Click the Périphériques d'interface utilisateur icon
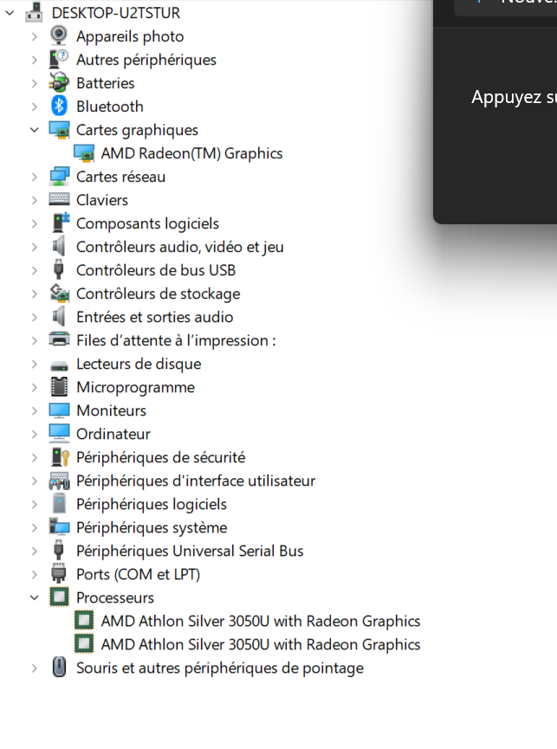This screenshot has height=749, width=557. [x=59, y=481]
